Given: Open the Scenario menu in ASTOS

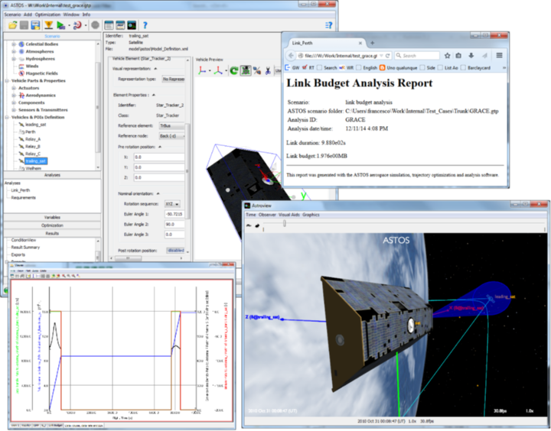Looking at the screenshot, I should [x=13, y=15].
